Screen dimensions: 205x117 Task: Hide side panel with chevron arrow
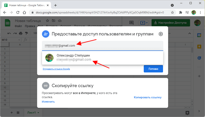tap(199, 111)
